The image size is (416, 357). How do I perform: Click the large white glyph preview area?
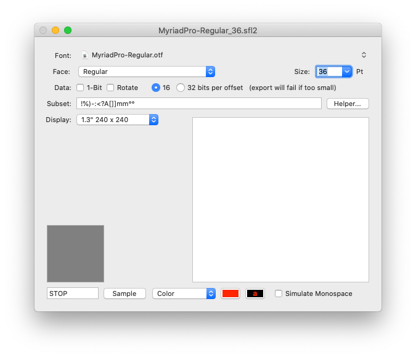click(x=280, y=200)
